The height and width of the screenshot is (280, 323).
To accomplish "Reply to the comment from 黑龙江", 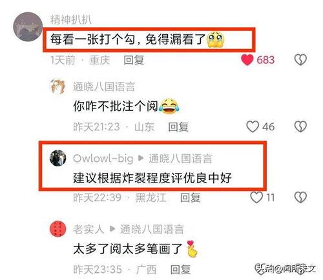I will point(190,197).
